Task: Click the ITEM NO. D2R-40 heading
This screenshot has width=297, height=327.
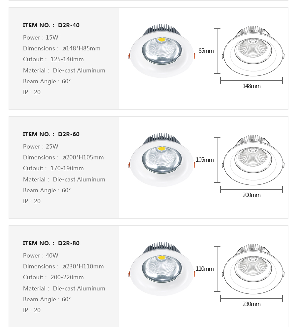Action: pos(51,25)
